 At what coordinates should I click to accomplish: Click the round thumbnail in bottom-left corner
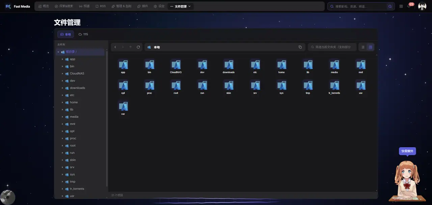[x=7, y=197]
